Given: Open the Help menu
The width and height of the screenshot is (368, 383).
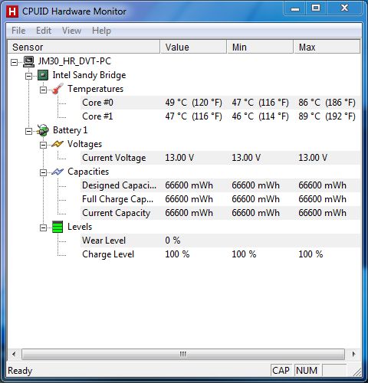Looking at the screenshot, I should click(x=101, y=31).
